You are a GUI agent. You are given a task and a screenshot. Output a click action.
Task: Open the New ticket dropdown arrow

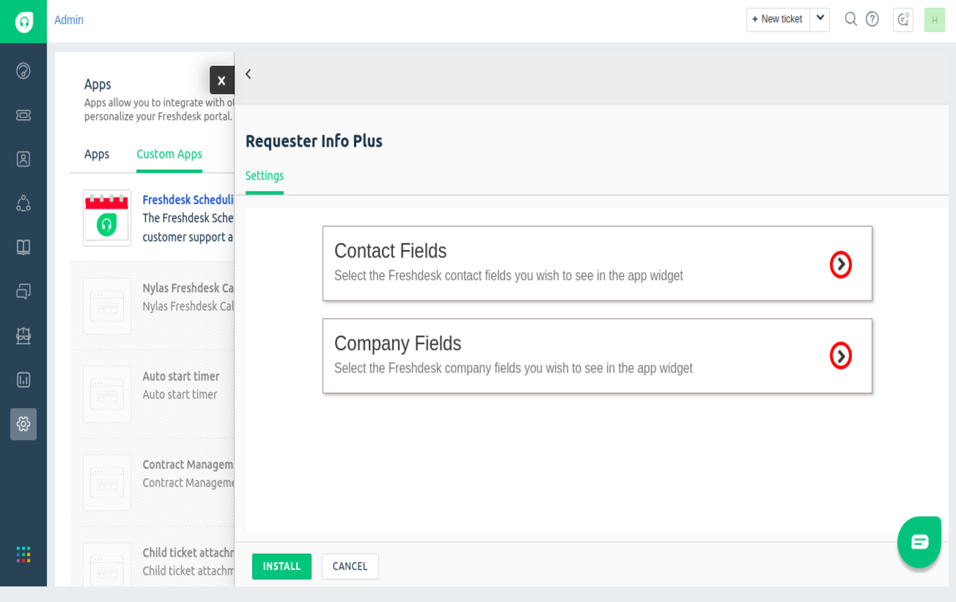click(820, 19)
